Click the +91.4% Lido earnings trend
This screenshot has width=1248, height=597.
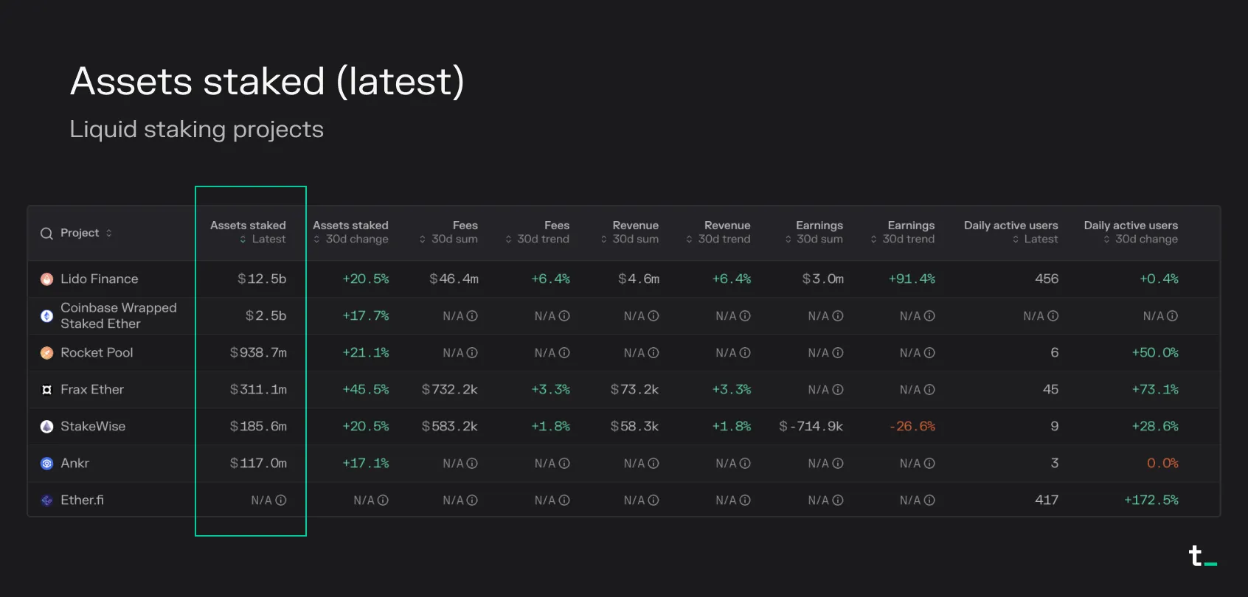pos(912,279)
